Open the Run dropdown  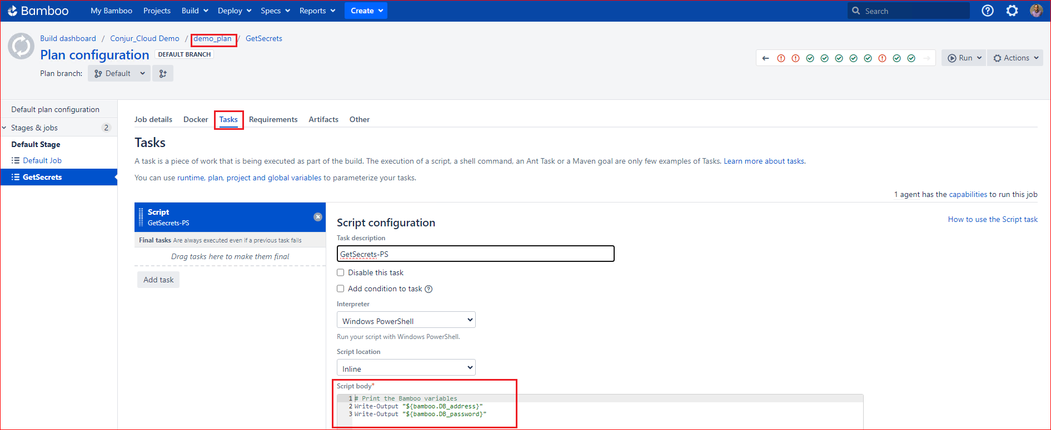pos(964,58)
